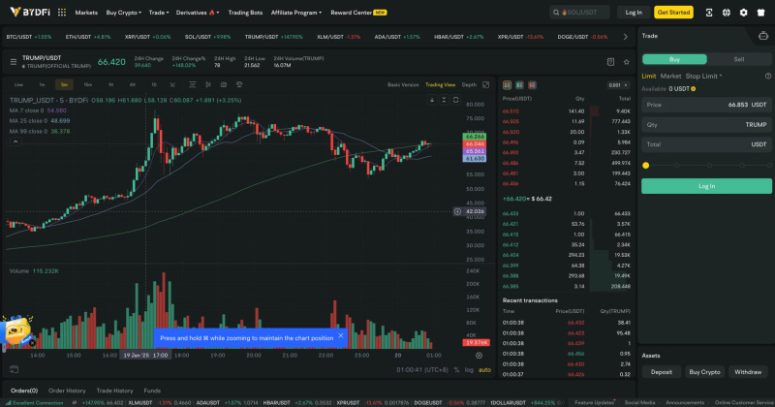Switch to Order History tab
The height and width of the screenshot is (407, 775).
pyautogui.click(x=67, y=390)
